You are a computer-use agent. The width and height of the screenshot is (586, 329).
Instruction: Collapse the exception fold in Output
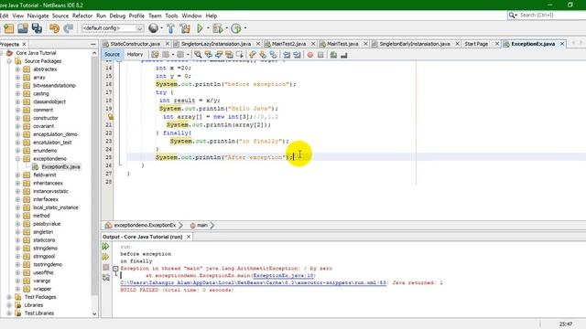click(x=116, y=269)
